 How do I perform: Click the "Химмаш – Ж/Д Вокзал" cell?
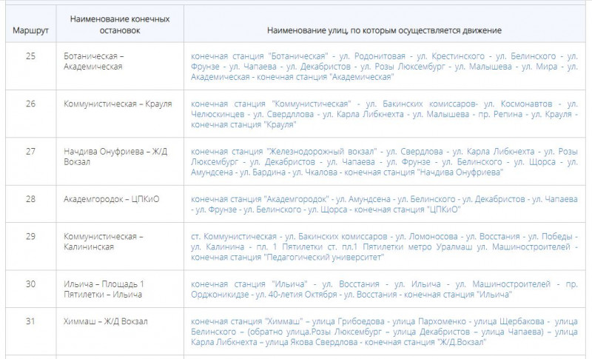point(106,321)
